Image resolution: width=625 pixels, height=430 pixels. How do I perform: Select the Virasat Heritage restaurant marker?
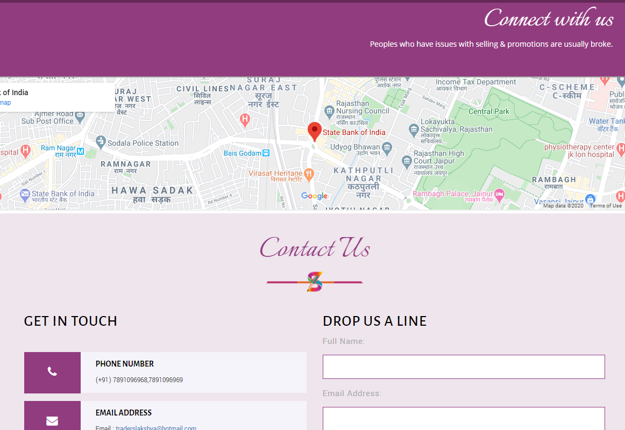(308, 174)
